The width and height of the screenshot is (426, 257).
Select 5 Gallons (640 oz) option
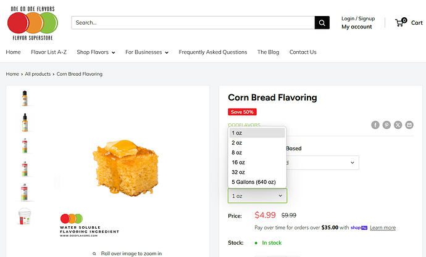253,182
